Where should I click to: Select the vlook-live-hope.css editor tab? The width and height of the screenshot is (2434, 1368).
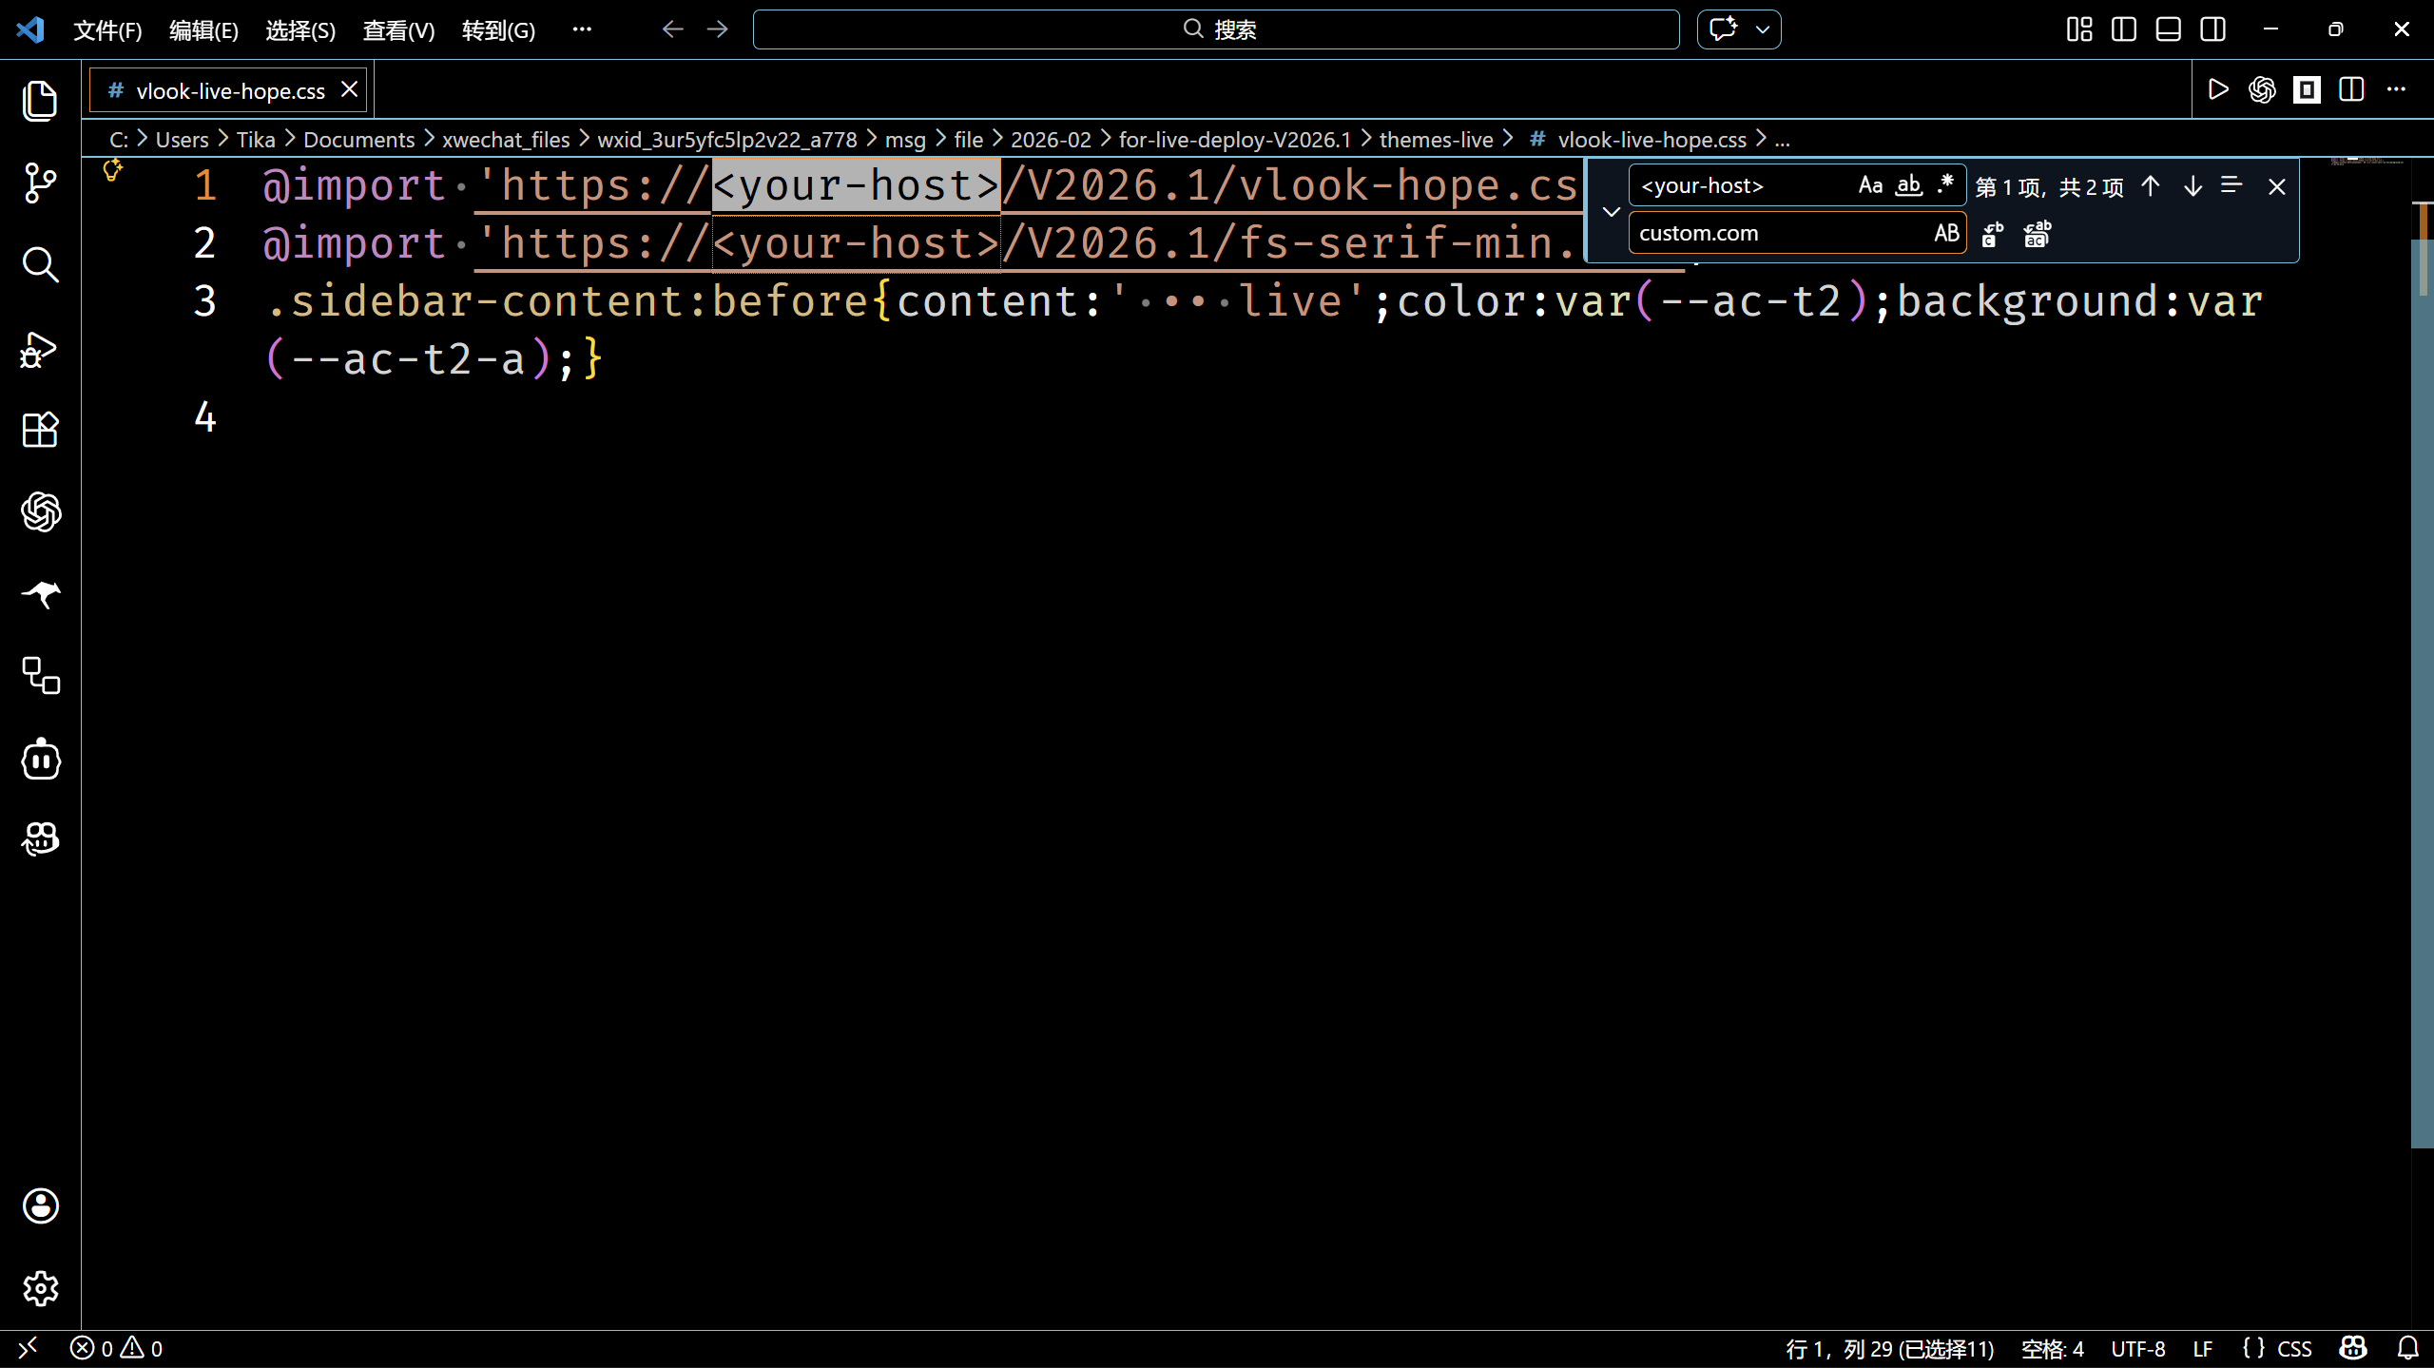(x=229, y=90)
